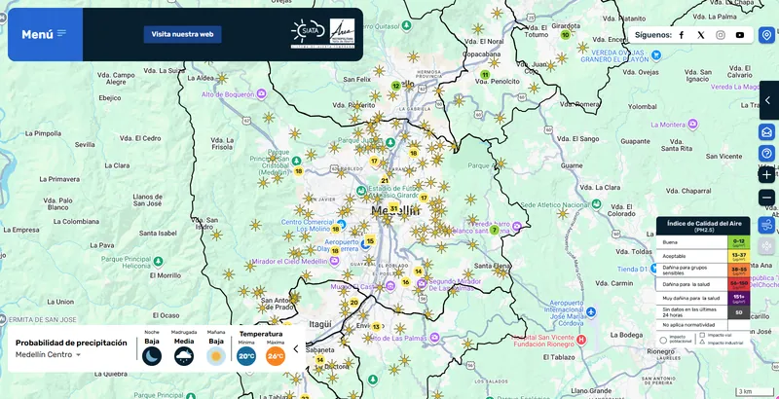
Task: Click the Índice de Calidad del Aire header
Action: pyautogui.click(x=703, y=226)
